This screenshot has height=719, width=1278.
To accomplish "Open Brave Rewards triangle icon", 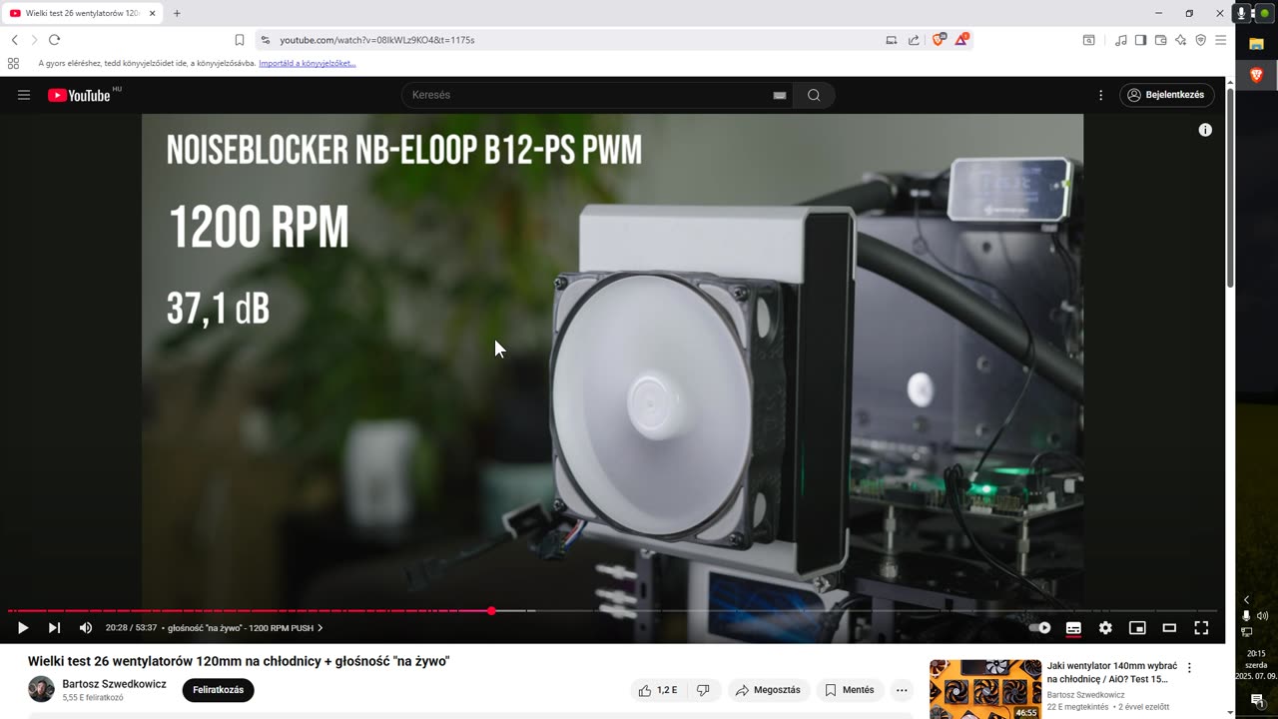I will 961,40.
